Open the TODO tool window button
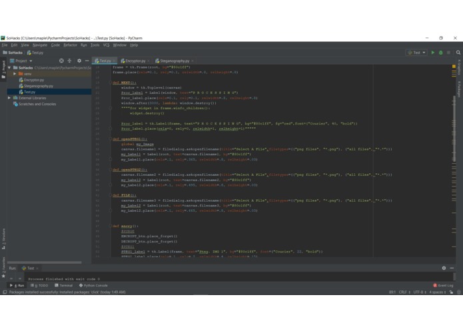This screenshot has width=463, height=329. (39, 285)
